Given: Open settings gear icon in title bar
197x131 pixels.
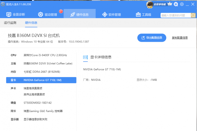Looking at the screenshot, I should [x=182, y=4].
